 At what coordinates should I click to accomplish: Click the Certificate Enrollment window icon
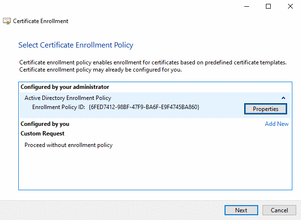coord(7,21)
